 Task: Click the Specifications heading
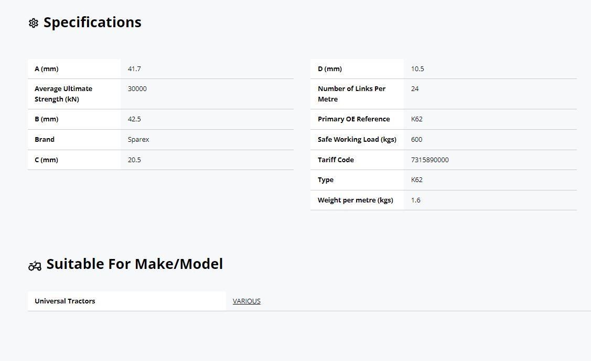pyautogui.click(x=92, y=22)
